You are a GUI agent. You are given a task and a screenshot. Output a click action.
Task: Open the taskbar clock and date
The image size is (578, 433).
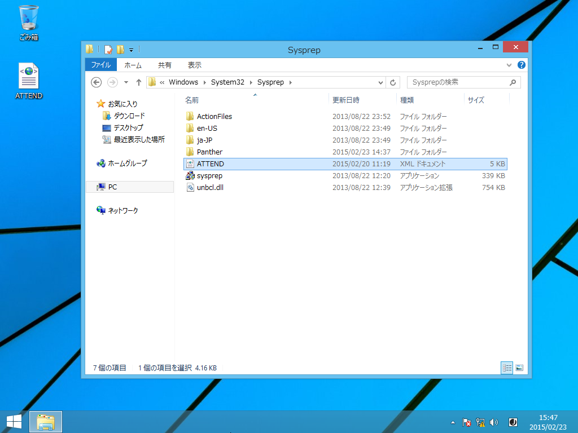pyautogui.click(x=548, y=422)
